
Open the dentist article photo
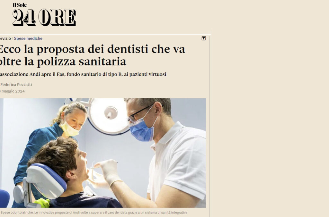(103, 153)
